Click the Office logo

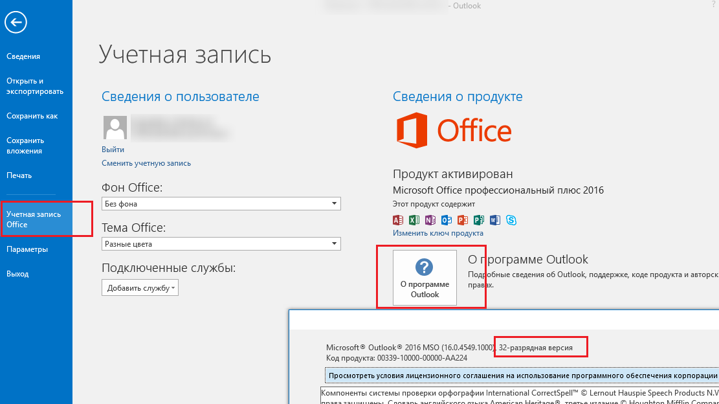(454, 130)
